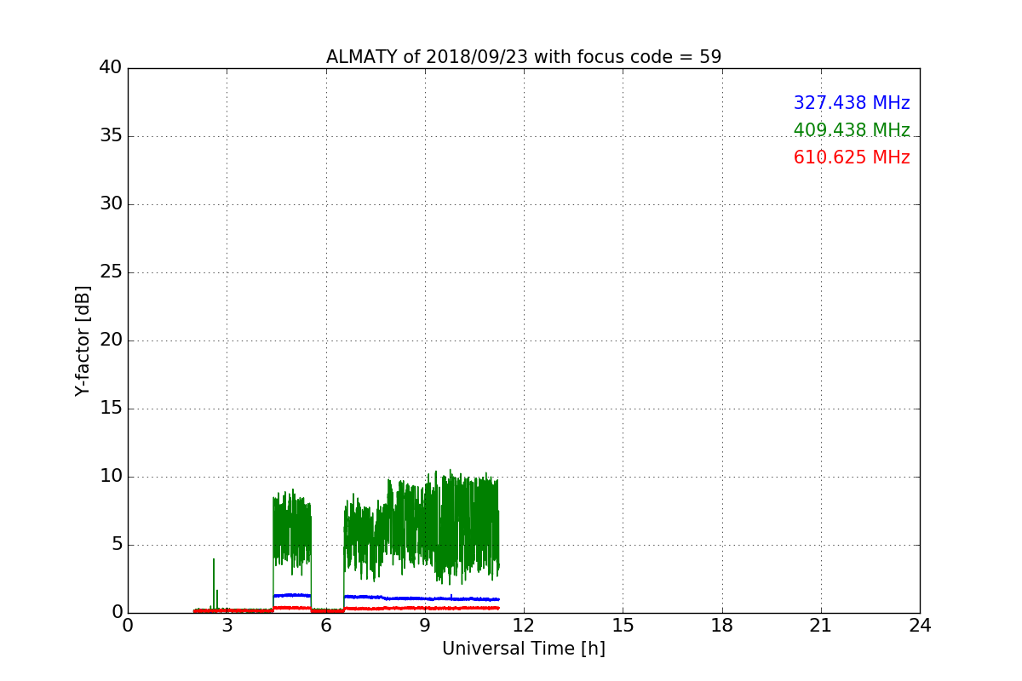Click the x-axis tick label 24

click(920, 626)
